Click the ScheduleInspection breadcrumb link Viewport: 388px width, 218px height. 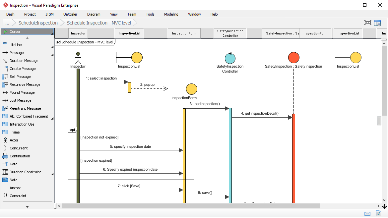coord(37,23)
